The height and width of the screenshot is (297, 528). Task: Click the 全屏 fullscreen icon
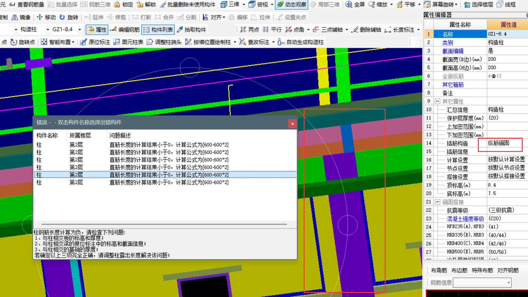point(349,4)
